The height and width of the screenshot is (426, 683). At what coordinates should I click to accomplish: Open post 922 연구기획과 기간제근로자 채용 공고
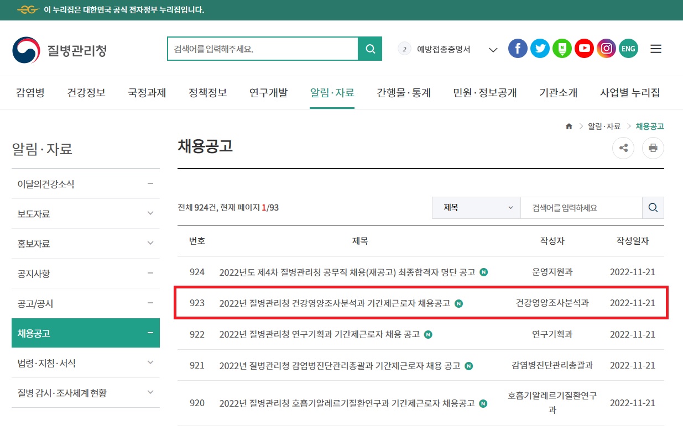pyautogui.click(x=319, y=334)
